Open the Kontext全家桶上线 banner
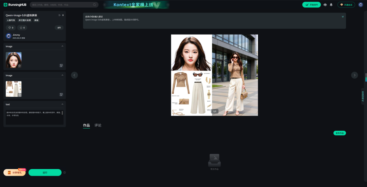This screenshot has height=187, width=367. [136, 5]
